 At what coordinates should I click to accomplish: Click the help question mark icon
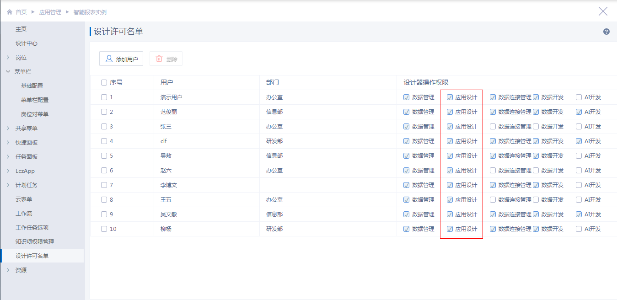[x=606, y=32]
